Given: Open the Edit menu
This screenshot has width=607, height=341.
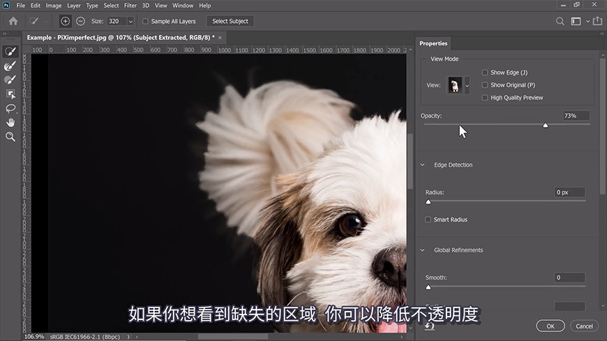Looking at the screenshot, I should [35, 6].
